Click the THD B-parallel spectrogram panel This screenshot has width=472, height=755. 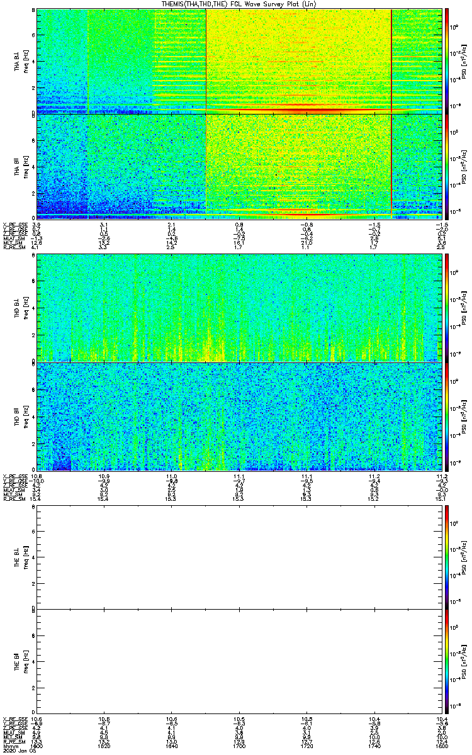[x=239, y=416]
